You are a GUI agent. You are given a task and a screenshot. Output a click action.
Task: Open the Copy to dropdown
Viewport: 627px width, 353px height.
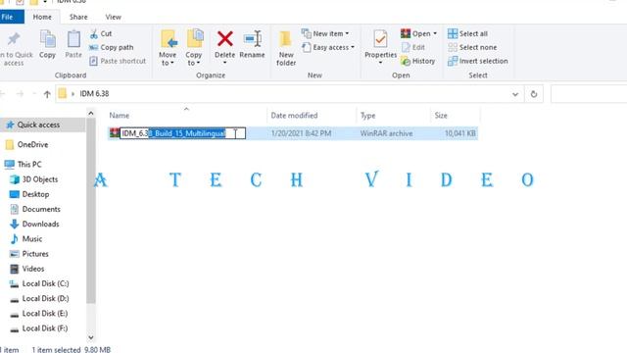tap(194, 48)
